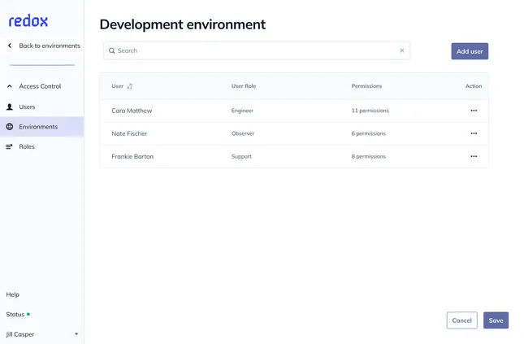Open the action menu for Cara Matthew
524x344 pixels.
point(474,111)
